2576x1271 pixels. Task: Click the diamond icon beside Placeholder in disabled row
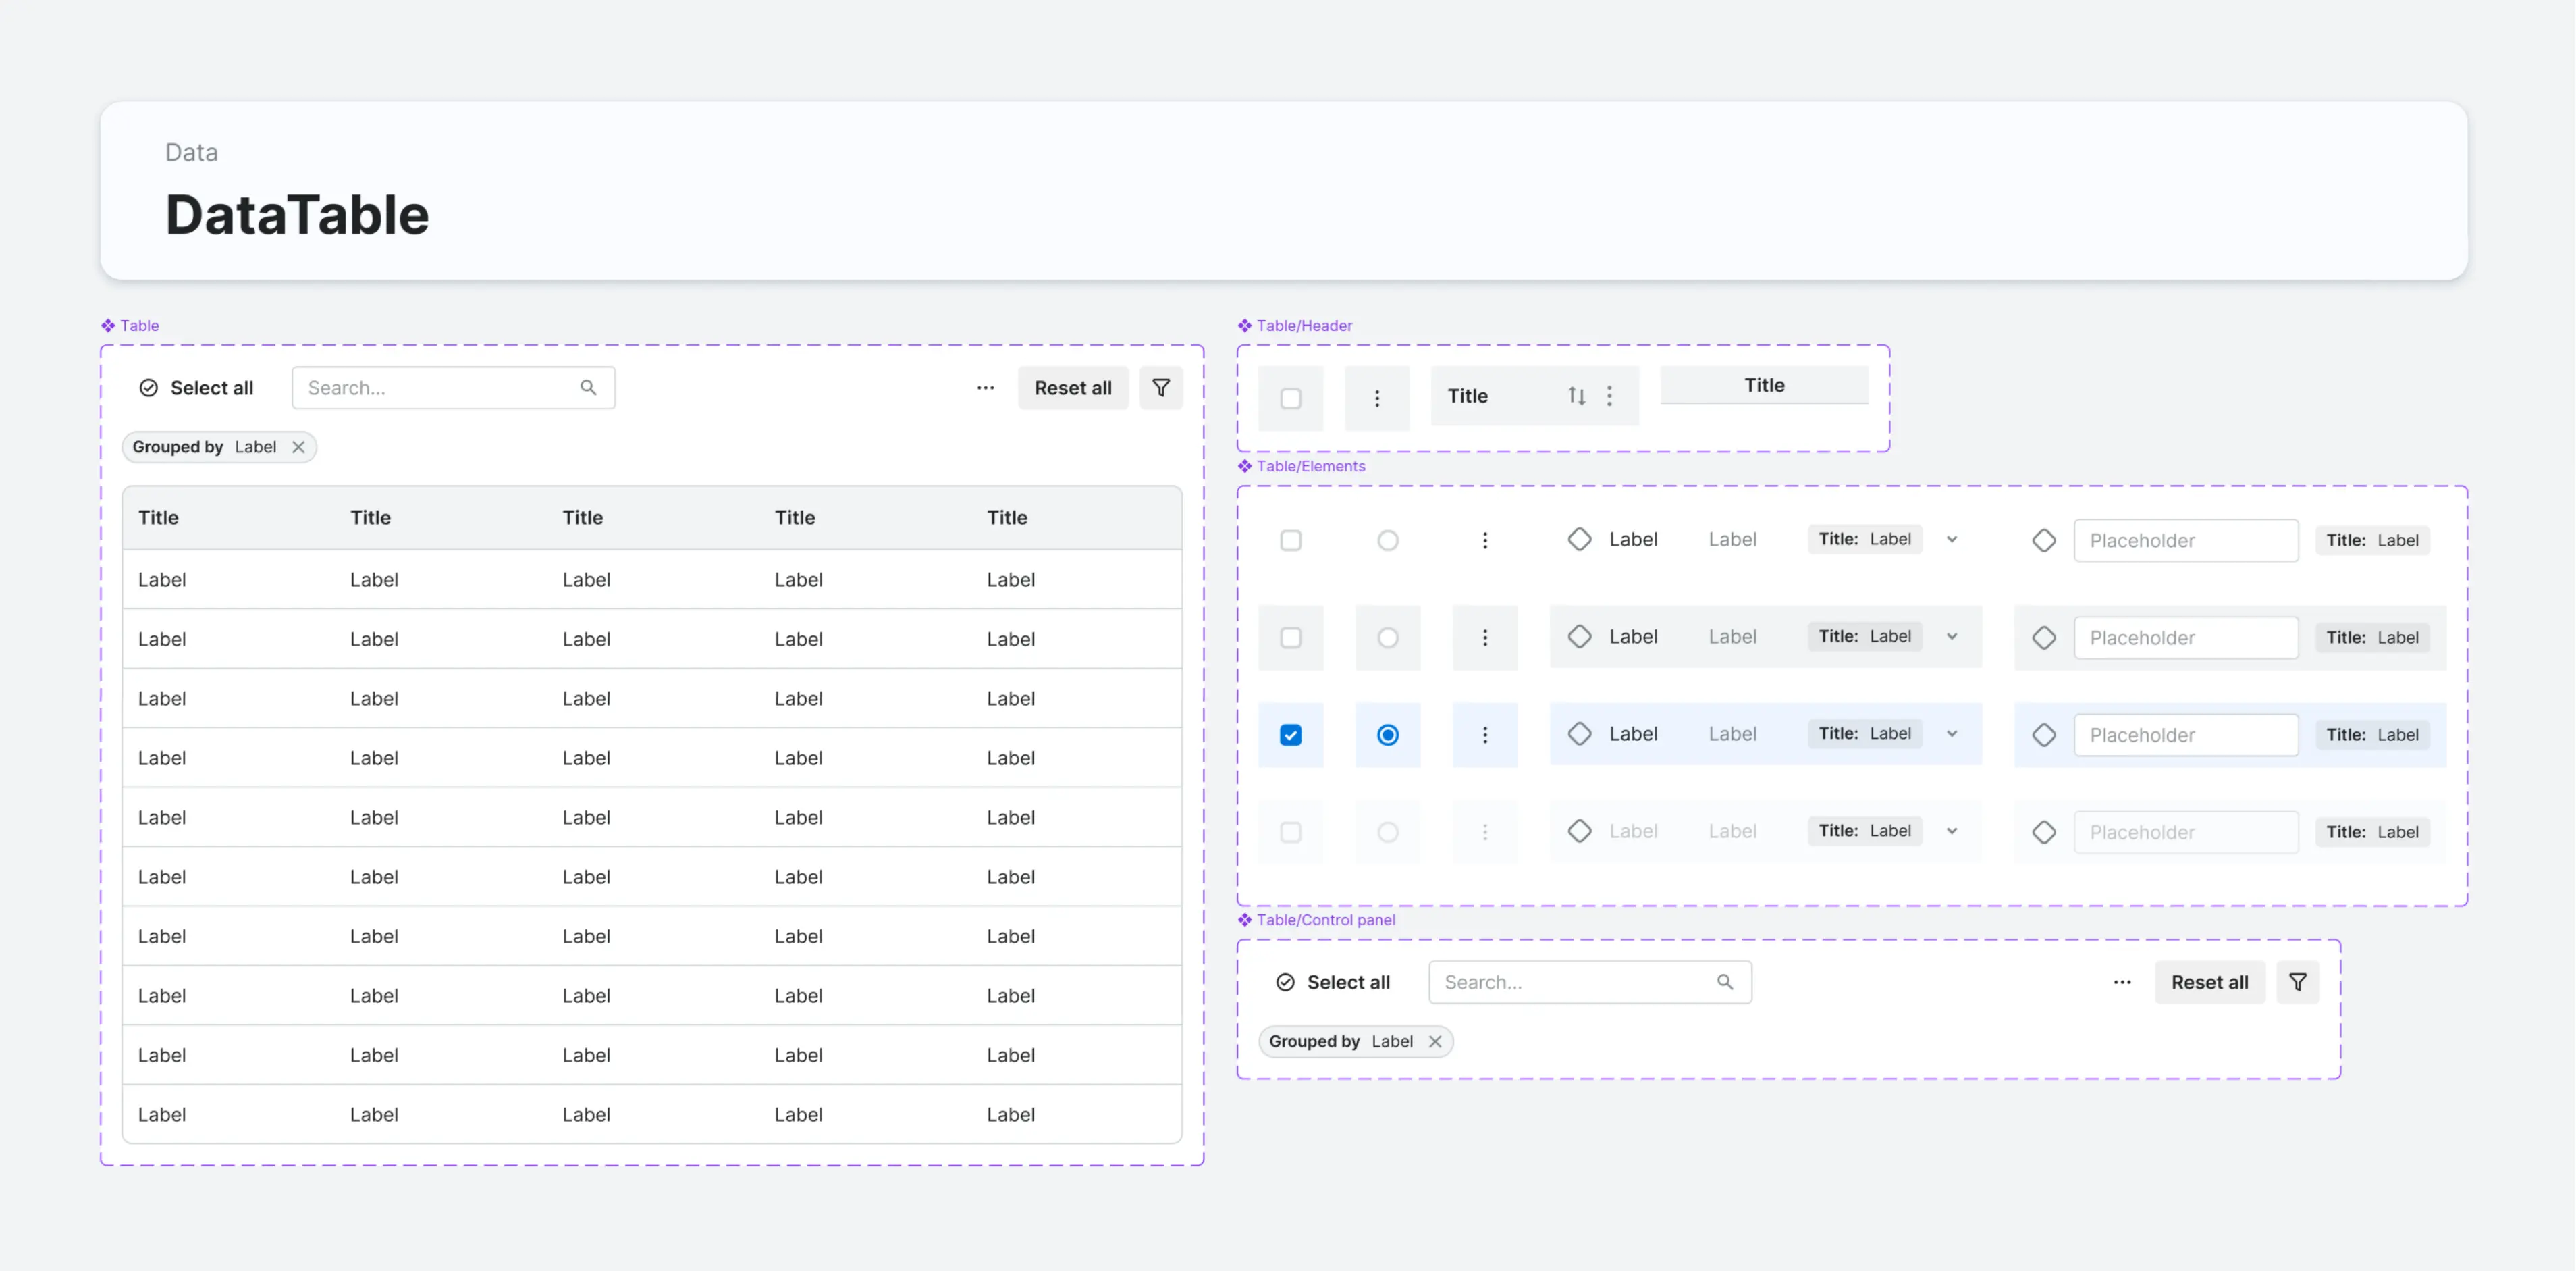click(2044, 831)
